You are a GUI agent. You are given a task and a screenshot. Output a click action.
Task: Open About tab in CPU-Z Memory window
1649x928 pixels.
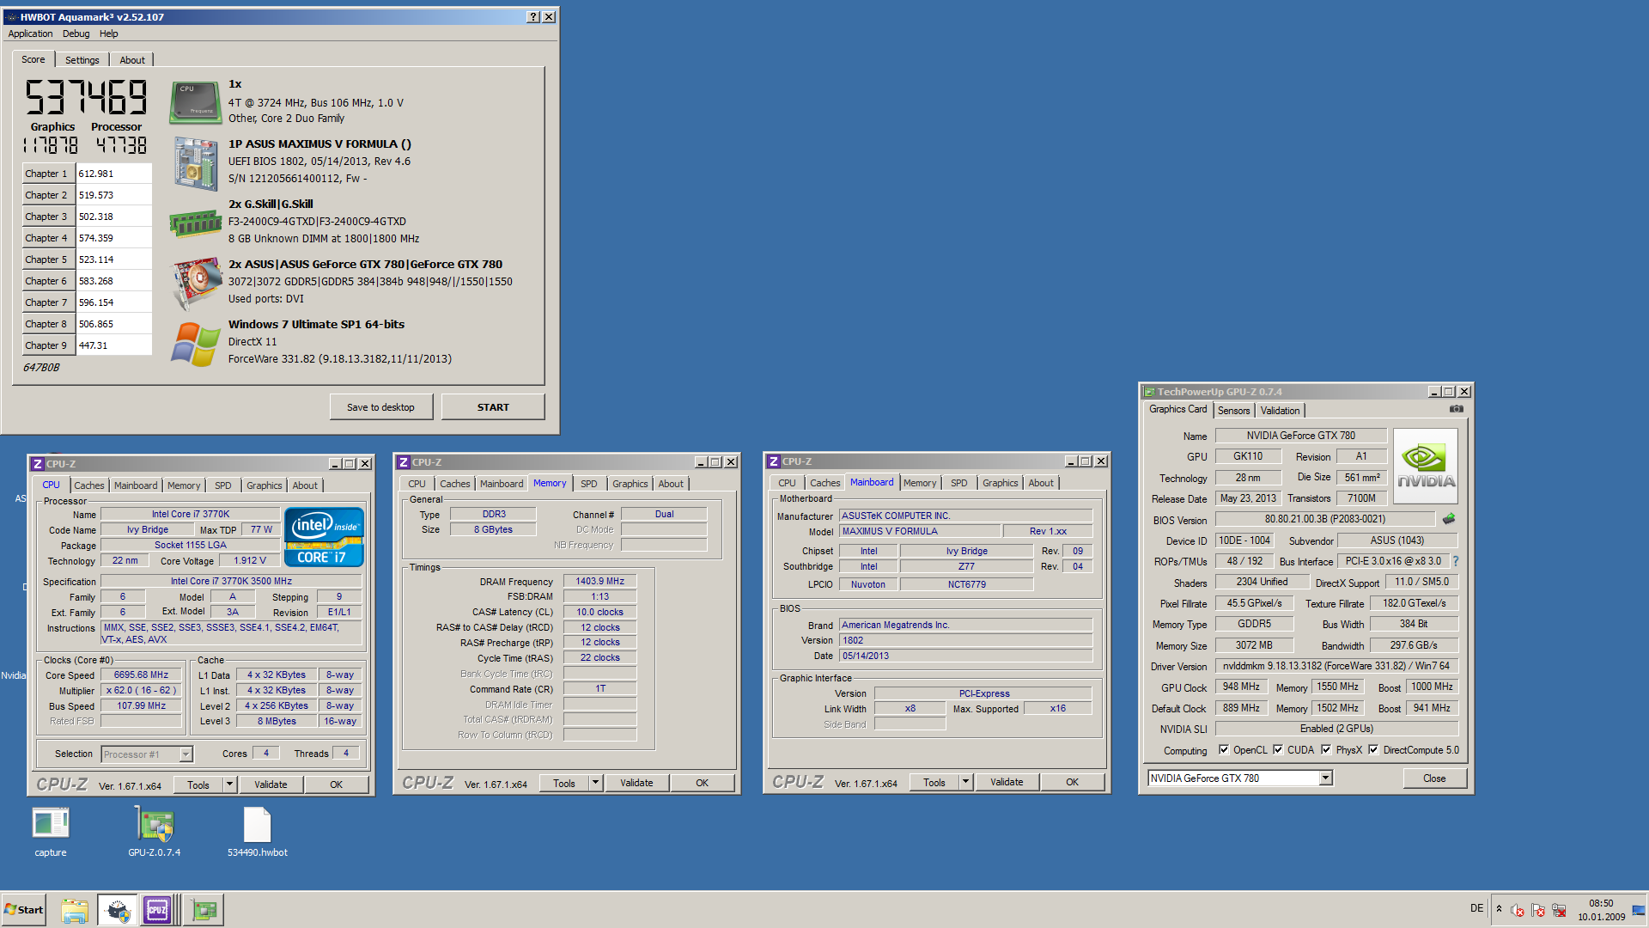(671, 484)
